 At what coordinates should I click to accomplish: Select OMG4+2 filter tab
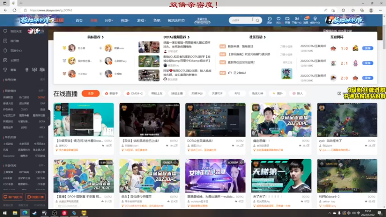pos(135,94)
